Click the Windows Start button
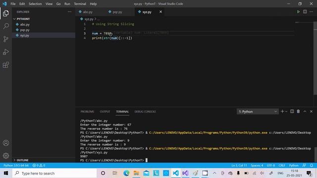 6,173
